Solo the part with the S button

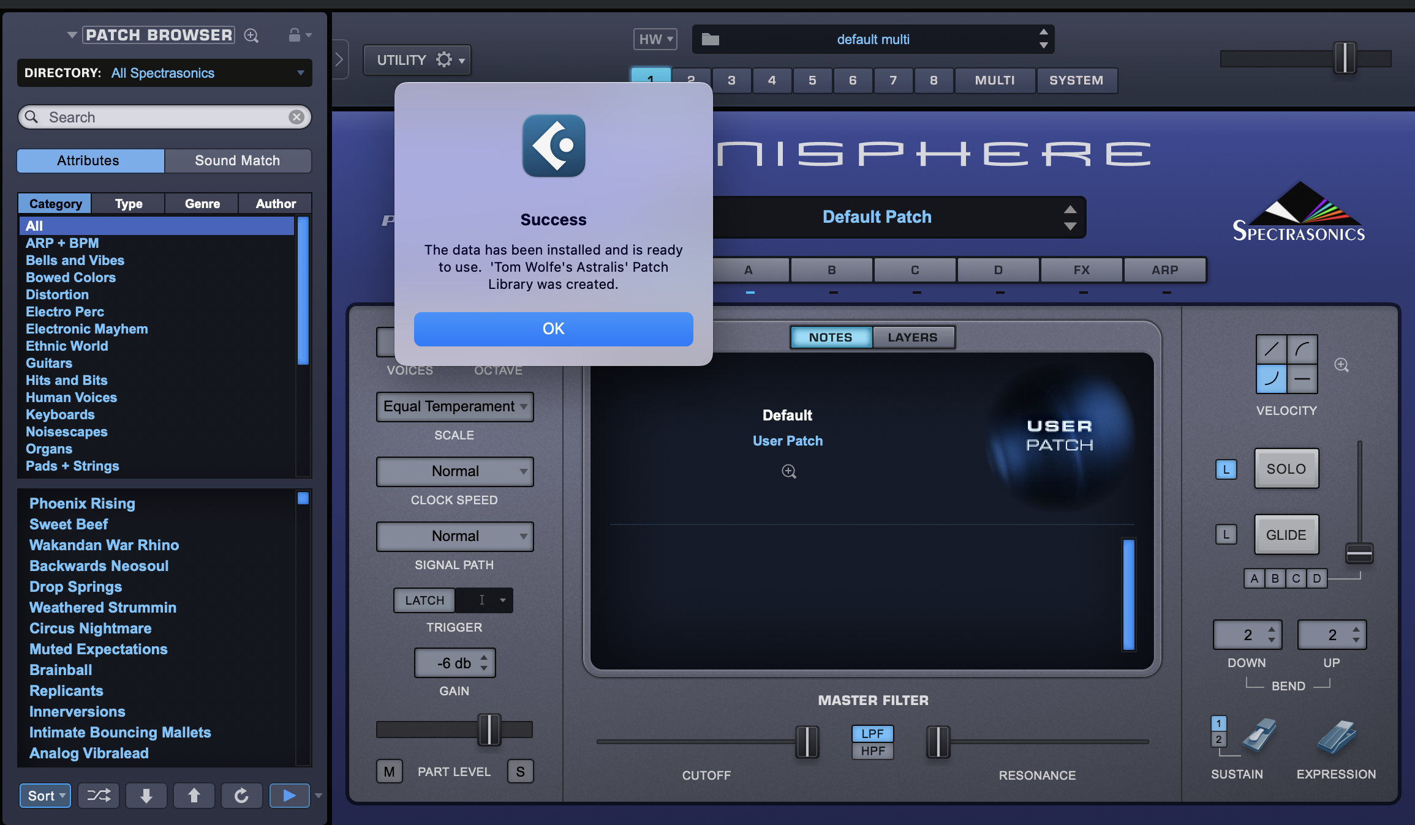click(x=521, y=772)
